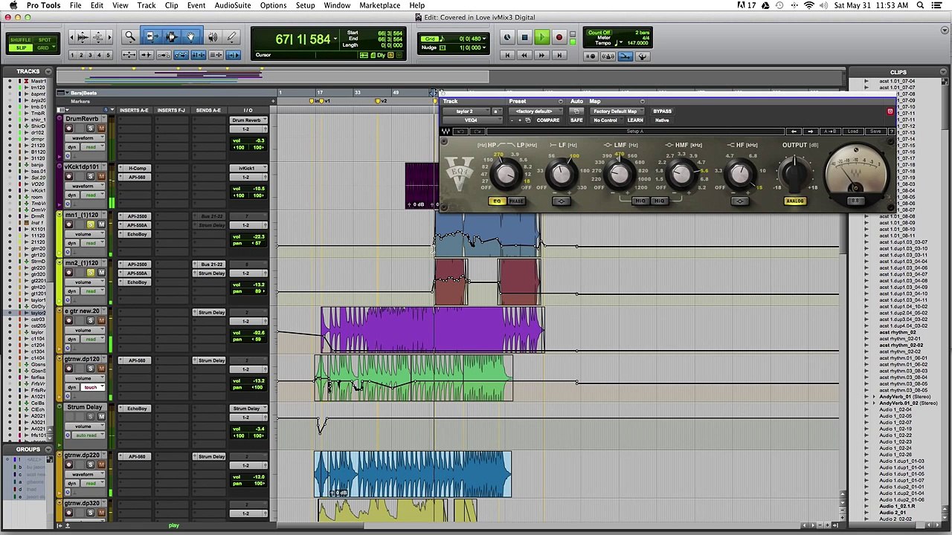Click the Save button in Waves toolbar
952x535 pixels.
(x=875, y=132)
